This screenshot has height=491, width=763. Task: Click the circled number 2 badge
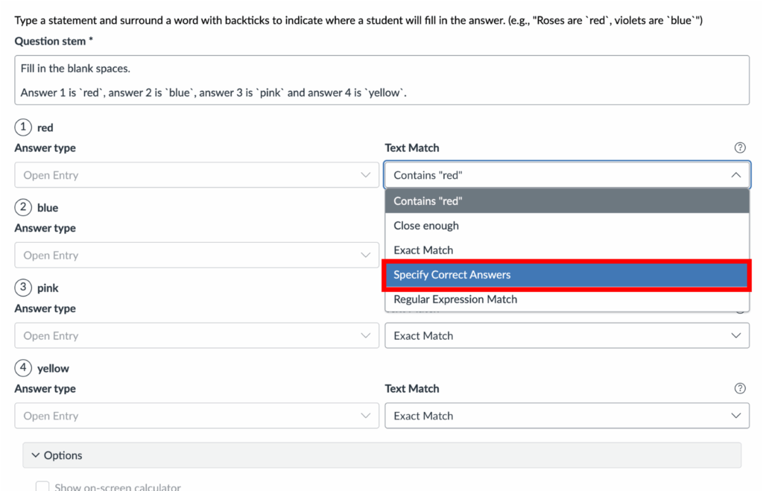[23, 207]
